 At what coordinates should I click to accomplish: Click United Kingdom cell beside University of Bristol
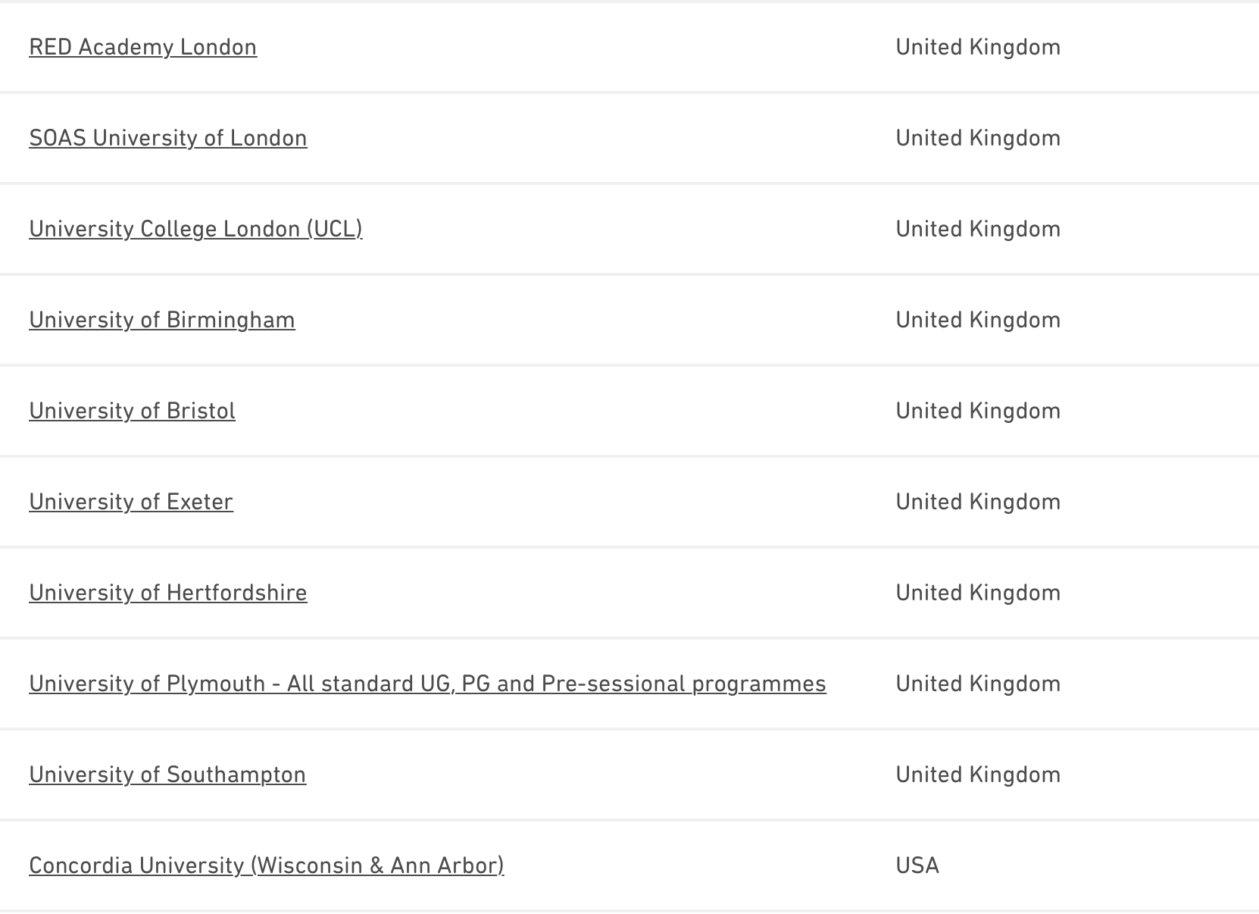pyautogui.click(x=977, y=411)
